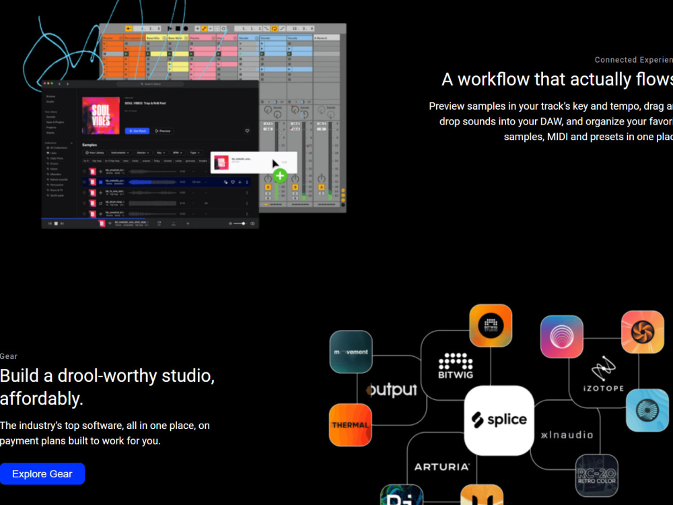Click the Movement plugin tile
Screen dimensions: 673x505
click(x=351, y=351)
